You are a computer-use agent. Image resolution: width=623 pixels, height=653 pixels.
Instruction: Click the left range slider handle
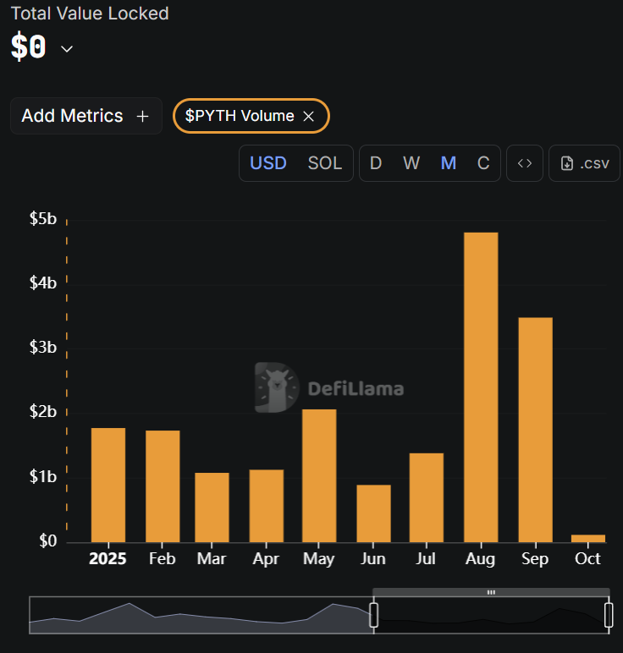[373, 615]
